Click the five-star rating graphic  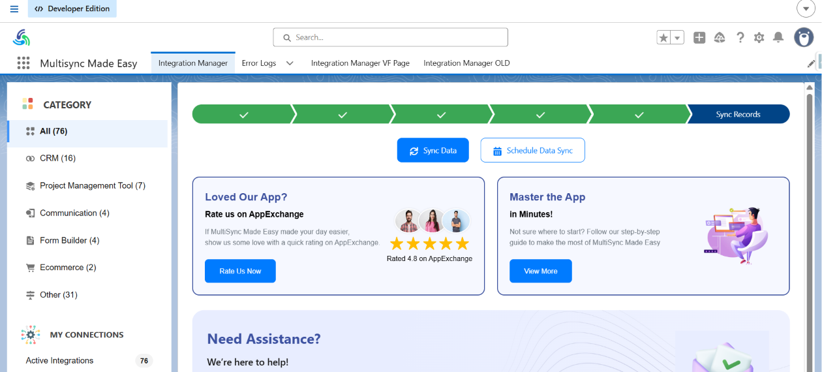click(x=429, y=244)
